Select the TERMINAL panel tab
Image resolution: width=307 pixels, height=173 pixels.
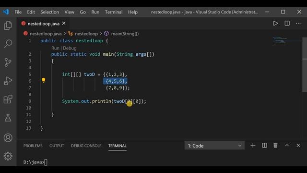(x=117, y=146)
